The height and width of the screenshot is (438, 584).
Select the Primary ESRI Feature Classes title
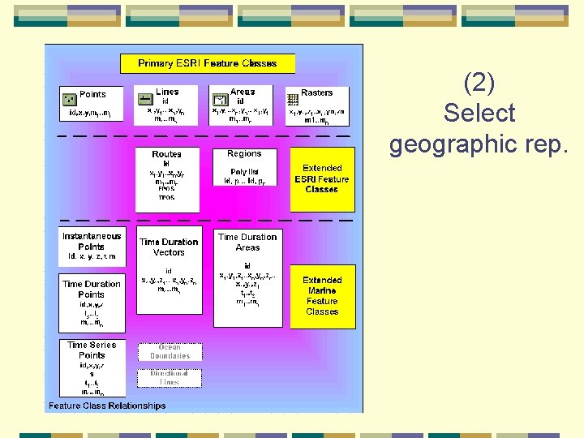[x=208, y=63]
